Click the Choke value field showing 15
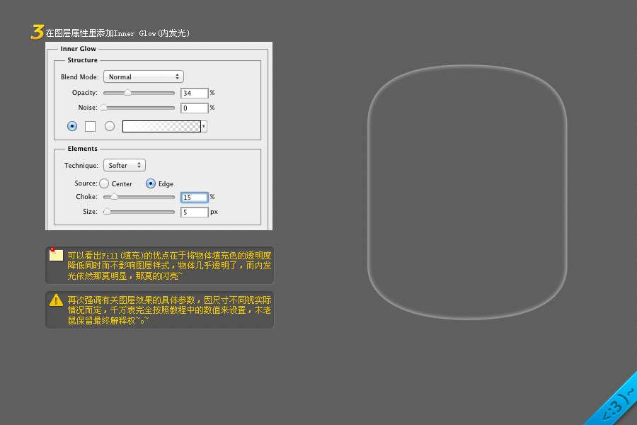 [x=194, y=197]
